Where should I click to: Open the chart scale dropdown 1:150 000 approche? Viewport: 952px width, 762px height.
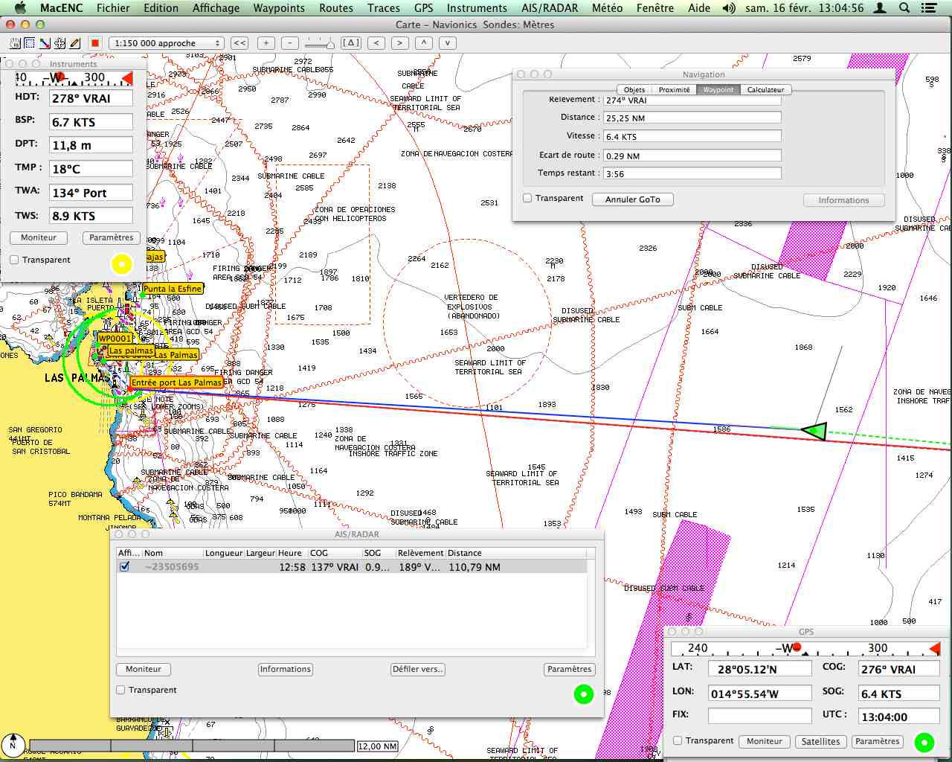point(166,43)
